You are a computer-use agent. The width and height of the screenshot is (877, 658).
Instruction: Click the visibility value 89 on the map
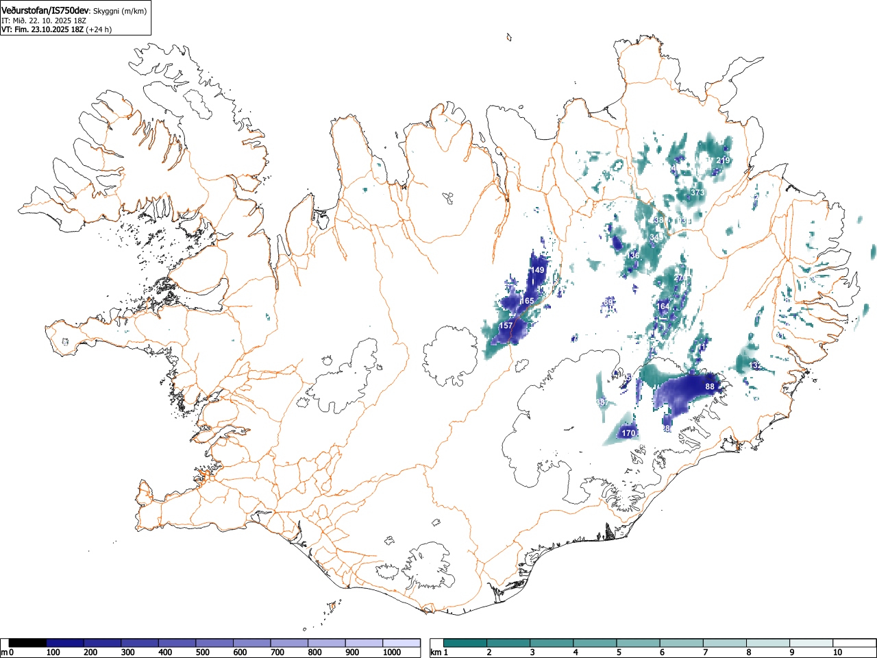608,302
